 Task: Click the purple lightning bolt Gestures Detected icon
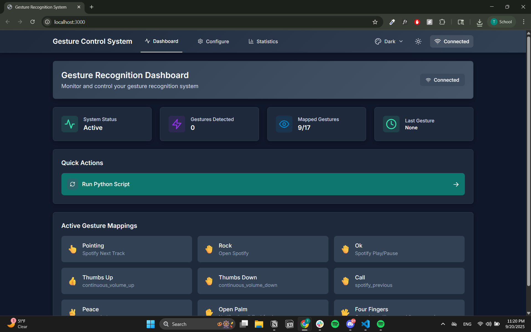[177, 124]
